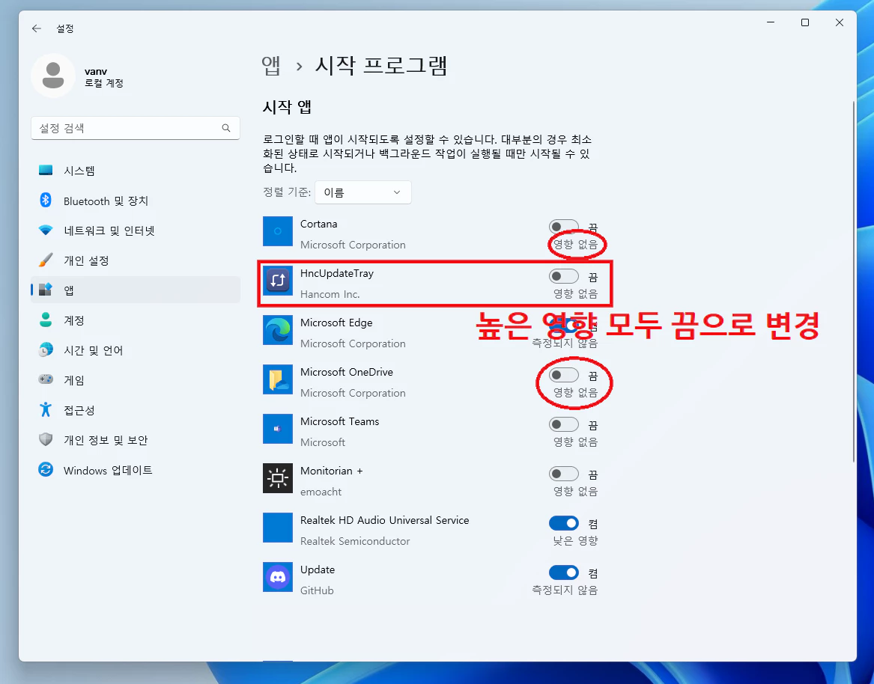Click the Realtek Semiconductor publisher text
This screenshot has height=684, width=874.
tap(355, 541)
